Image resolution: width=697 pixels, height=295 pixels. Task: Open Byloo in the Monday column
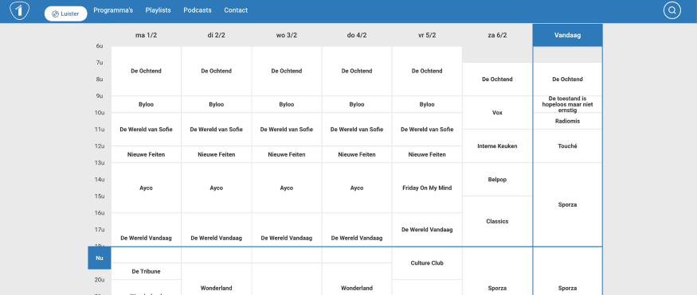click(147, 104)
